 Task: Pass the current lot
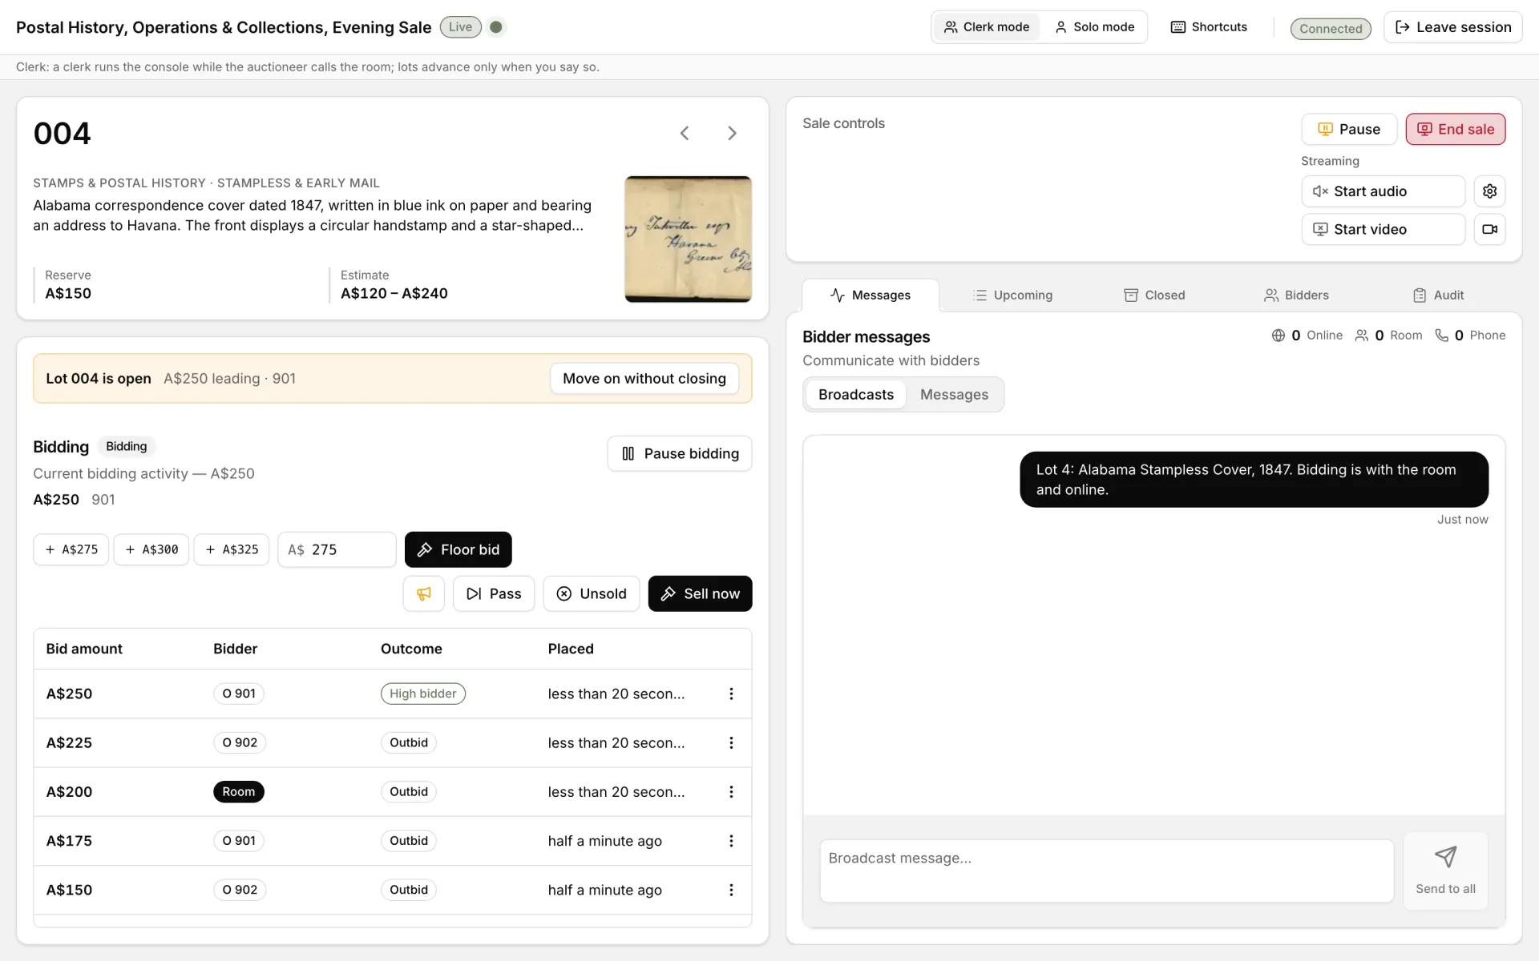pos(494,593)
